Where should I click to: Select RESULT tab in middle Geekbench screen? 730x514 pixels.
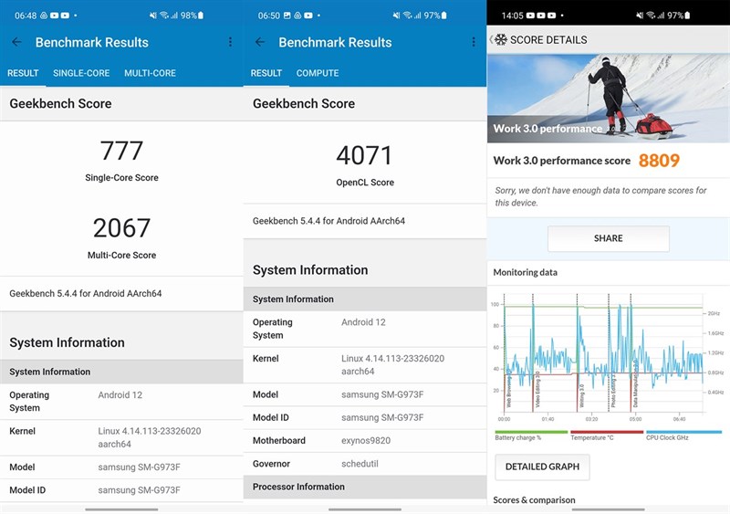pyautogui.click(x=266, y=73)
